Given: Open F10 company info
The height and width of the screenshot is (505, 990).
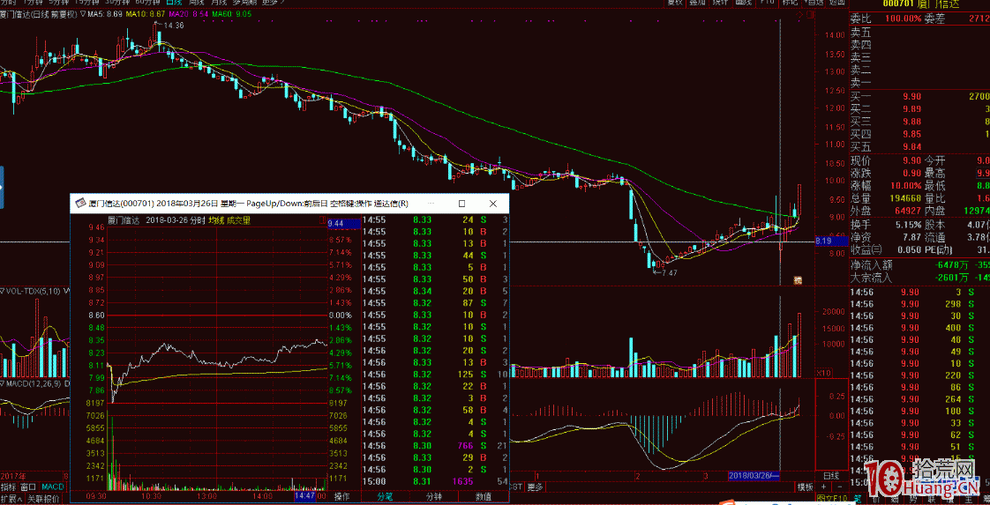Looking at the screenshot, I should point(768,2).
